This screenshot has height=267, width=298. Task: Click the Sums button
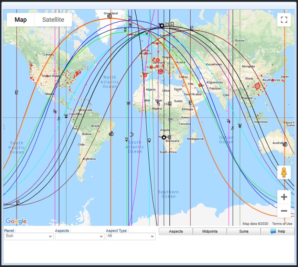point(244,232)
